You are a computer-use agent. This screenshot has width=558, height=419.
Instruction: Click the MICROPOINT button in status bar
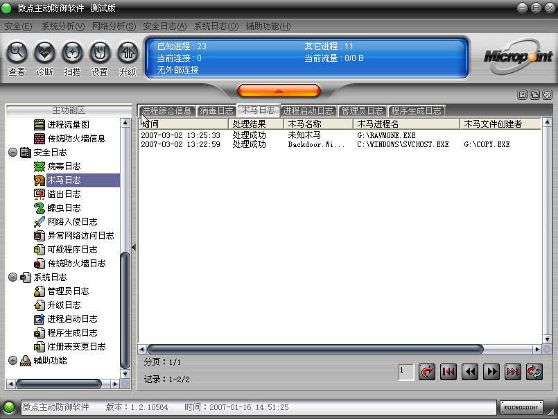(x=521, y=407)
